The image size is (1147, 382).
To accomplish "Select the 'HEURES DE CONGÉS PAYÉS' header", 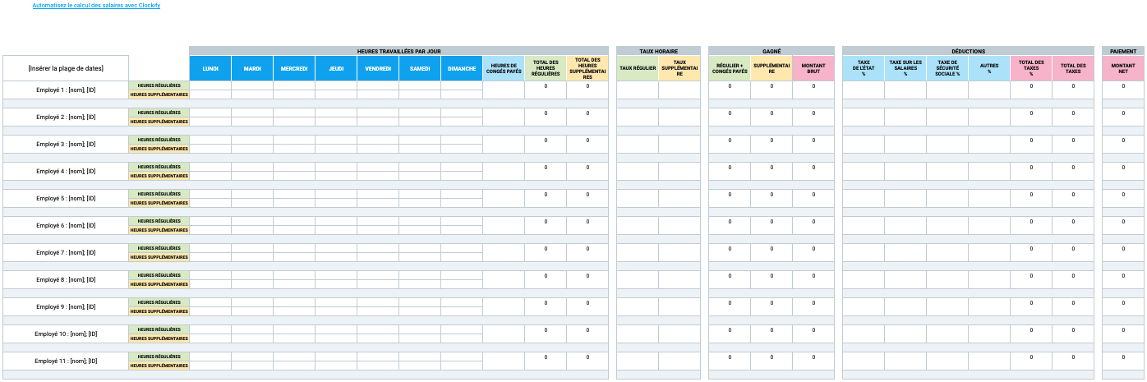I will 504,68.
